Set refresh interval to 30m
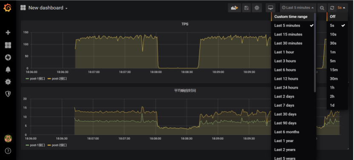 tap(337, 79)
